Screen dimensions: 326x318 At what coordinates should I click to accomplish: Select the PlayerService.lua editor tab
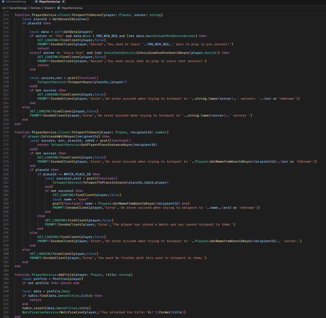pos(49,2)
